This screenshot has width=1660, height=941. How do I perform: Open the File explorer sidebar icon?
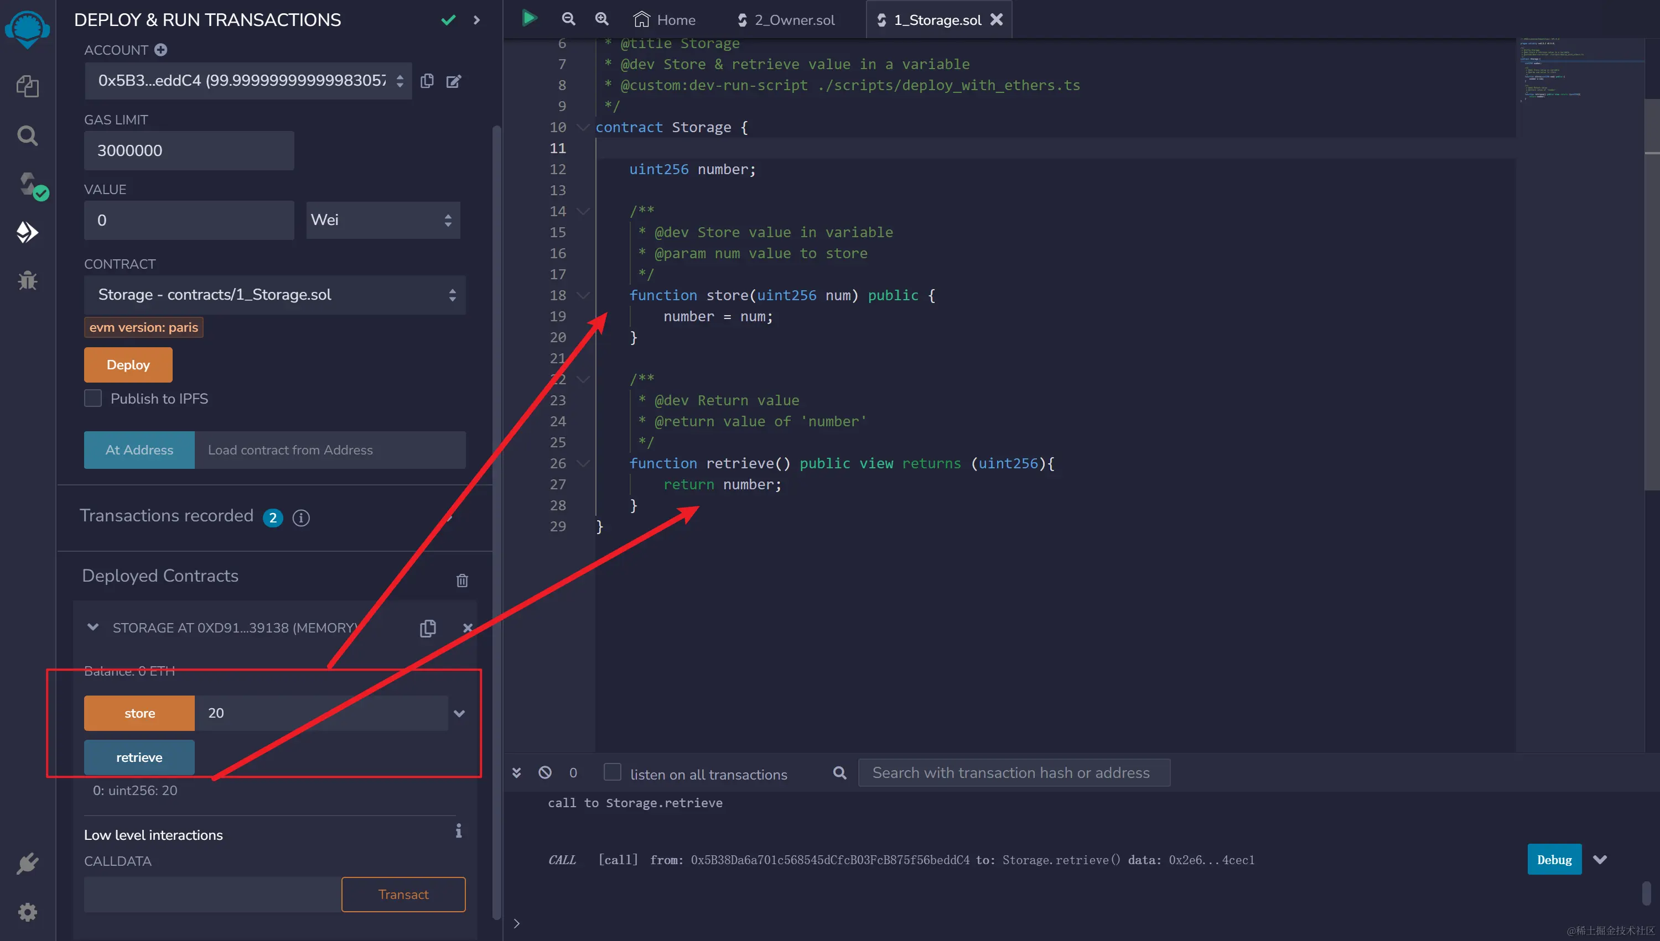click(x=27, y=86)
